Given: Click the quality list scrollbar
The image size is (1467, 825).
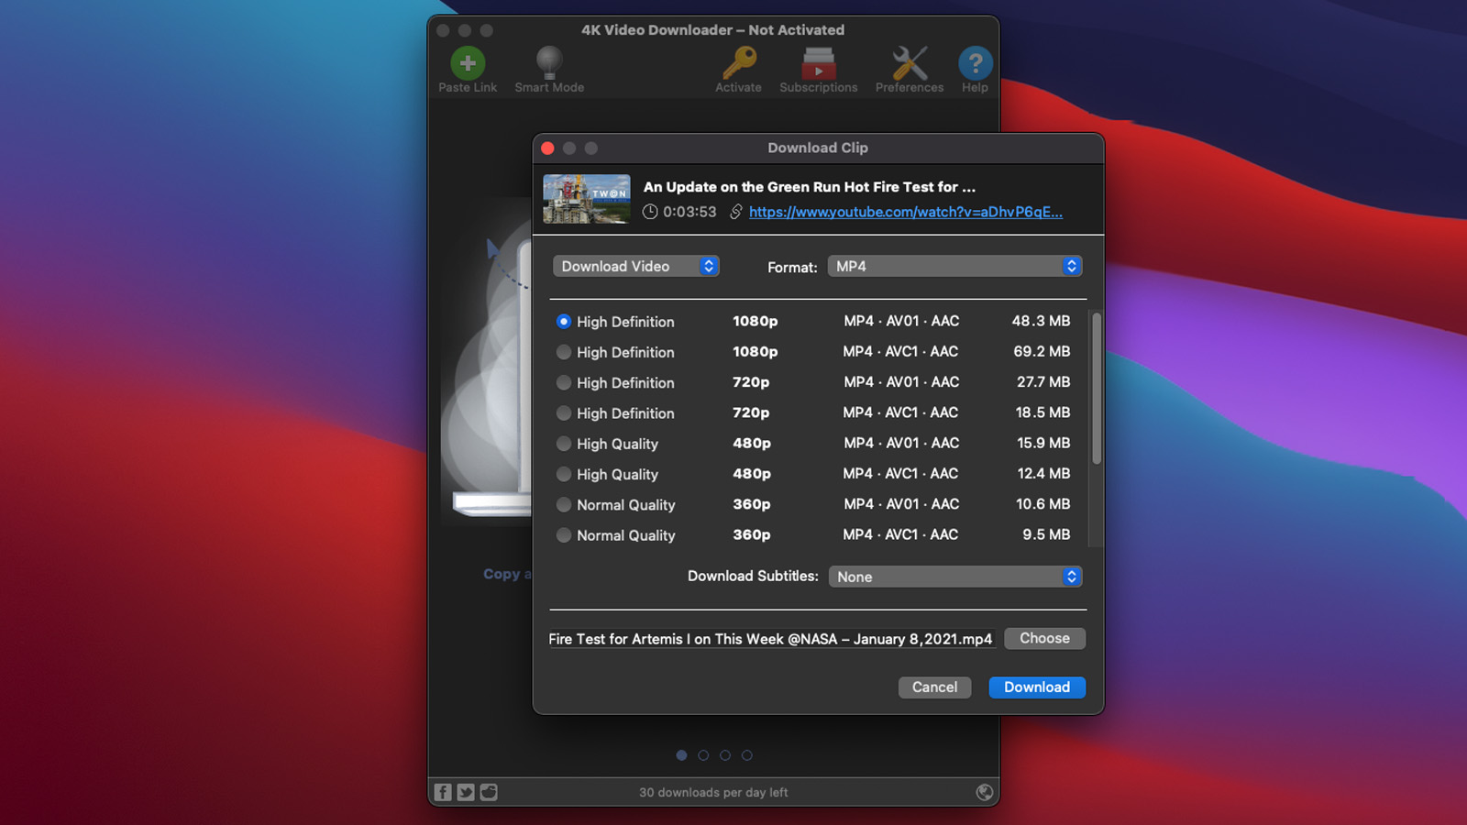Looking at the screenshot, I should 1096,388.
